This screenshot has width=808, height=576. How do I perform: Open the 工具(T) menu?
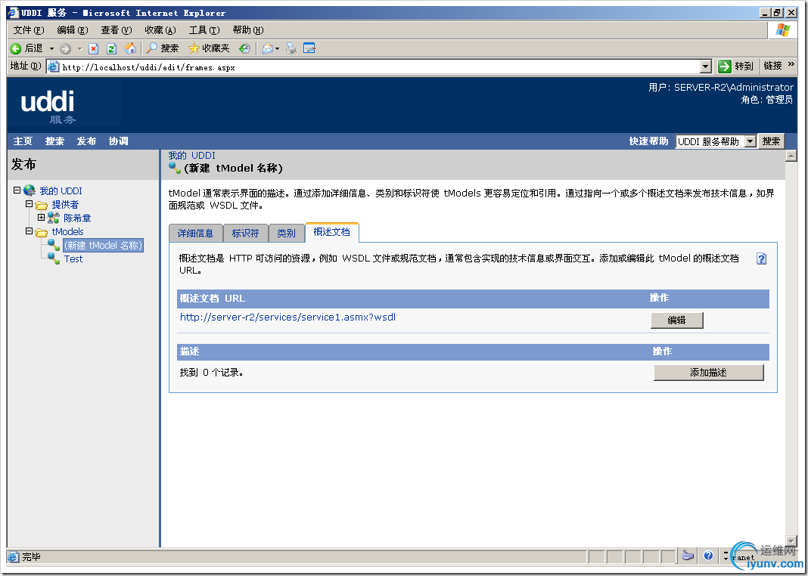pyautogui.click(x=204, y=29)
